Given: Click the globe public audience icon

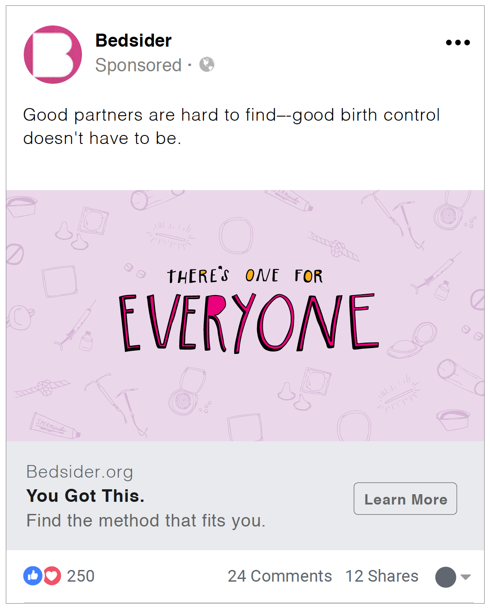Looking at the screenshot, I should tap(207, 65).
